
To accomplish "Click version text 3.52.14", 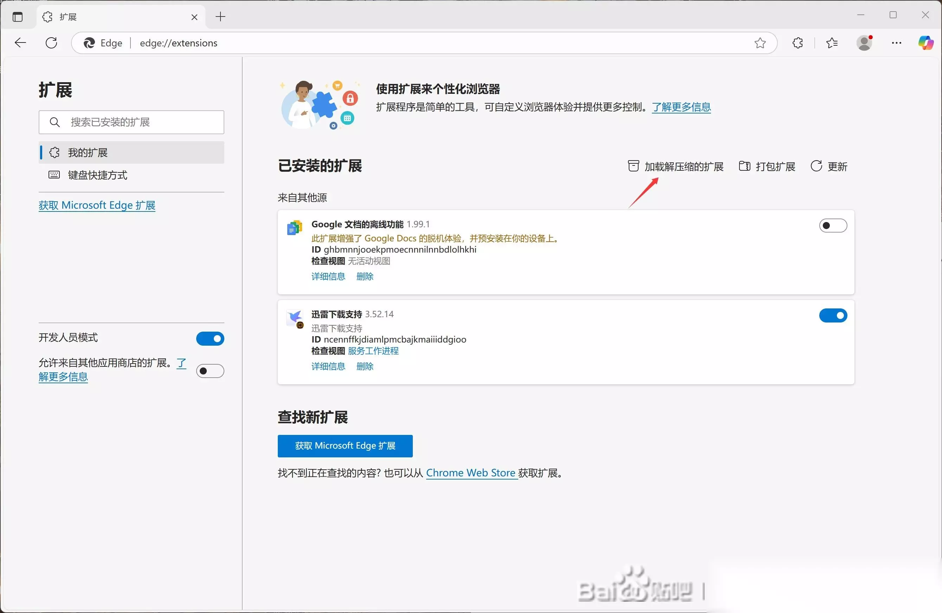I will coord(379,314).
